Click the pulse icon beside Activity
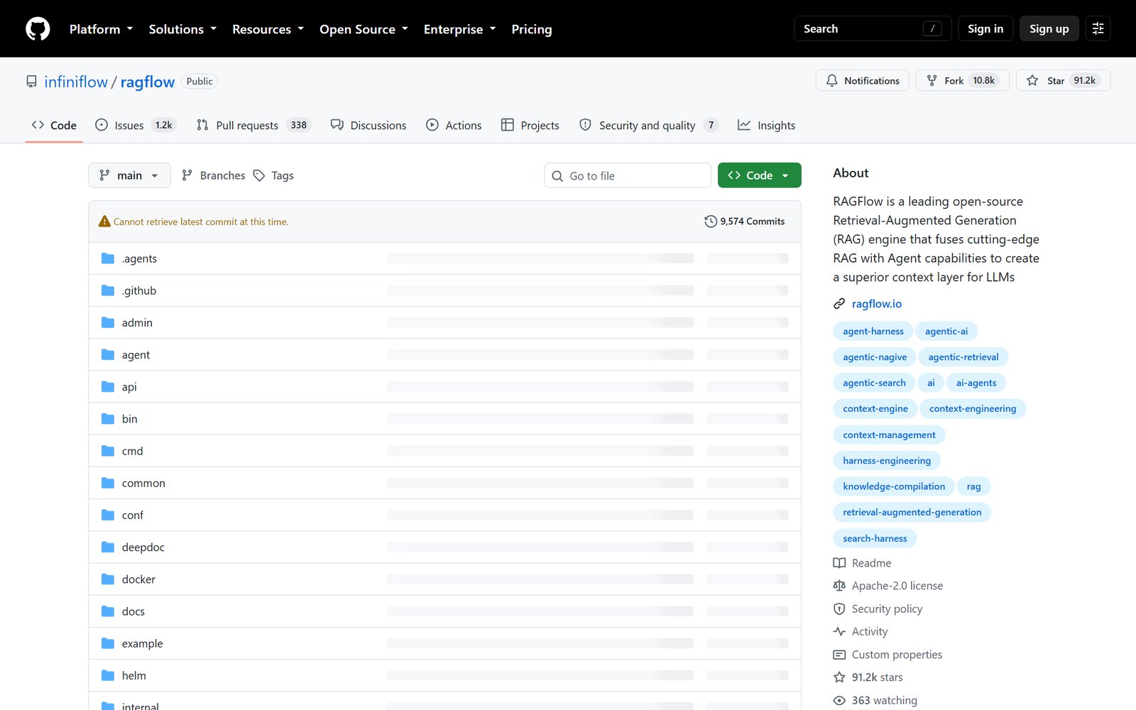Image resolution: width=1136 pixels, height=710 pixels. [839, 632]
